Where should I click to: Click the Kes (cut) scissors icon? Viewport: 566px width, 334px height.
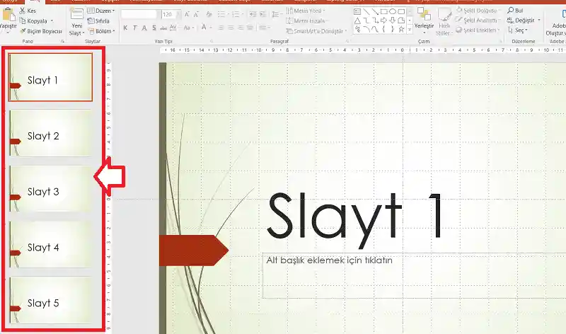click(x=23, y=11)
